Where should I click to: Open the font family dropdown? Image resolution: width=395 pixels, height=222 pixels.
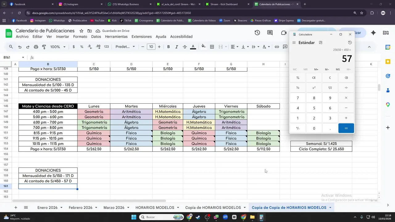pos(125,47)
